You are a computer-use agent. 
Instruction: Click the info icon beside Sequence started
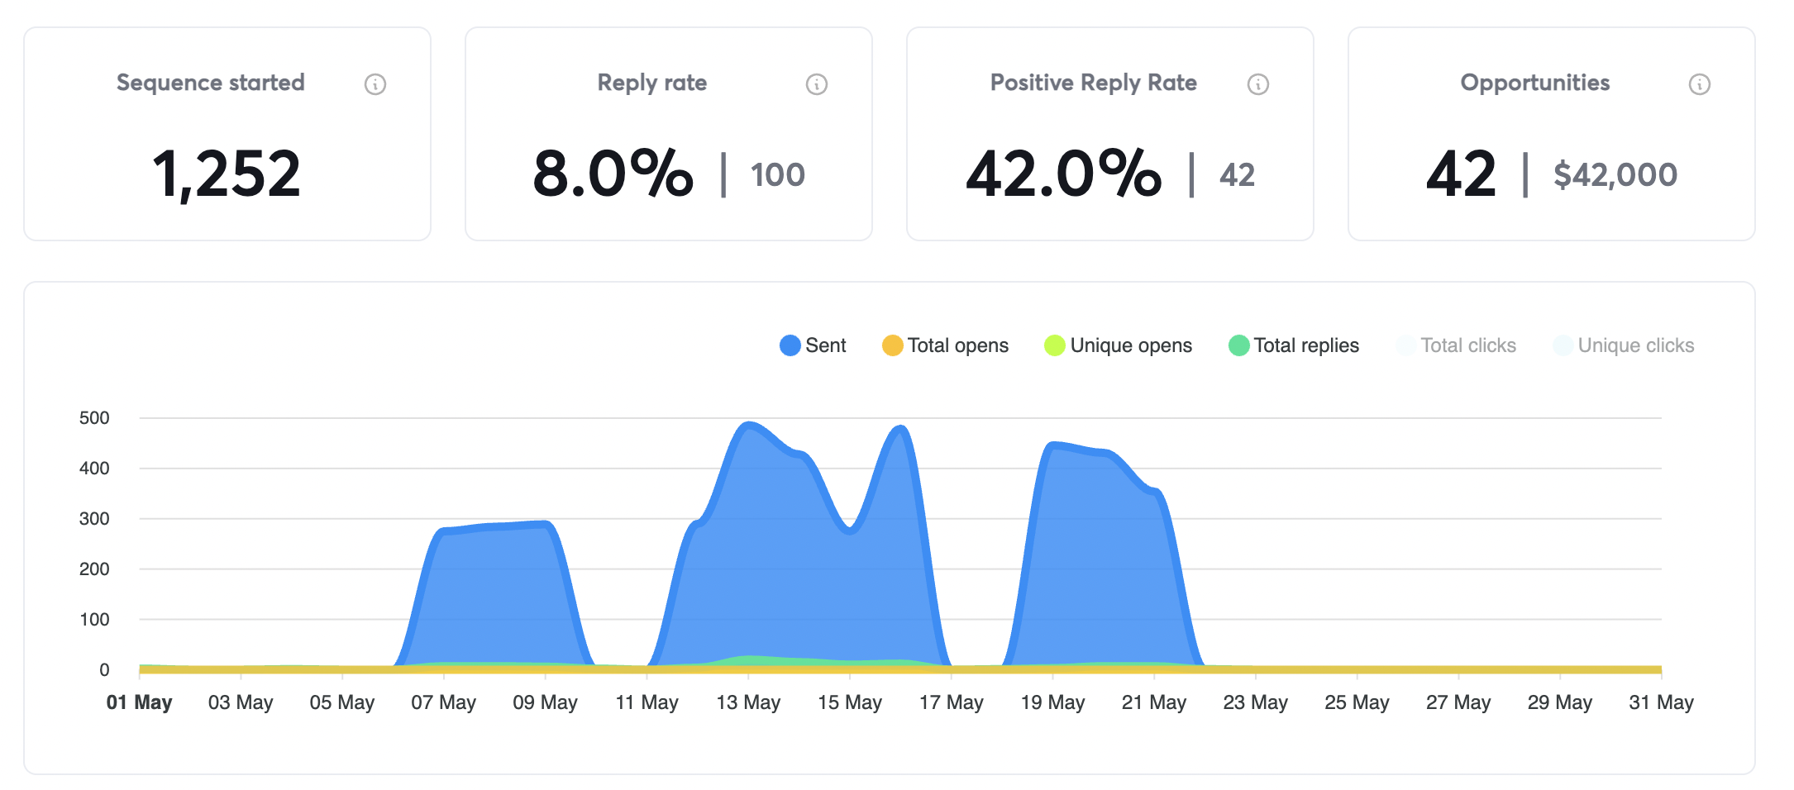click(375, 83)
